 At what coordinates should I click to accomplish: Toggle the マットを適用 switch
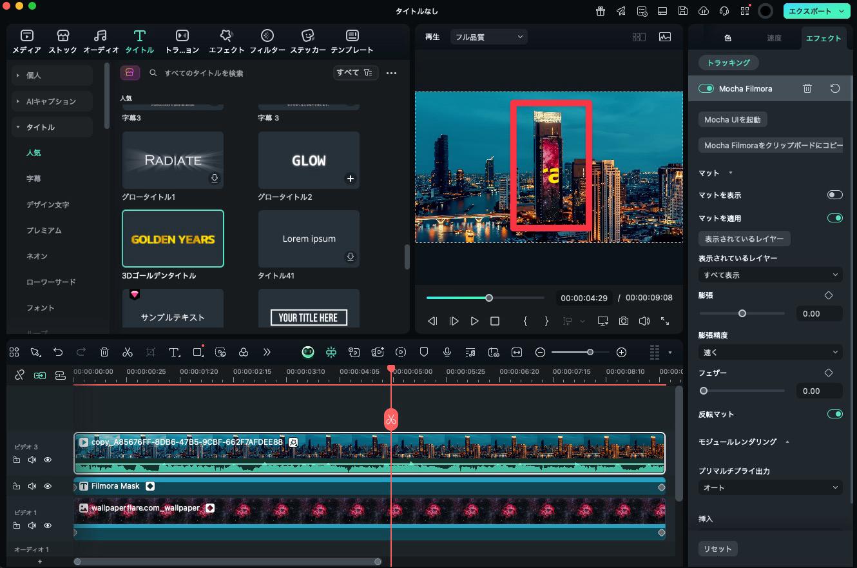click(x=835, y=218)
